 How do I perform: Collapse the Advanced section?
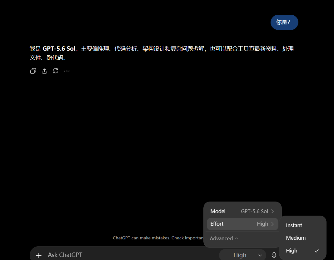pos(224,238)
